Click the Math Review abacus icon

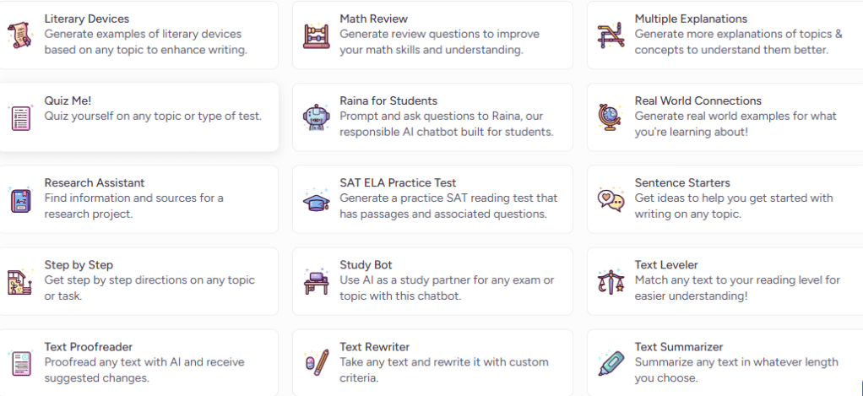pos(315,35)
